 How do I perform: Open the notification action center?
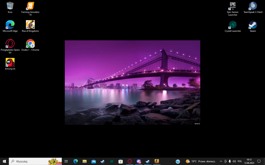pyautogui.click(x=259, y=161)
